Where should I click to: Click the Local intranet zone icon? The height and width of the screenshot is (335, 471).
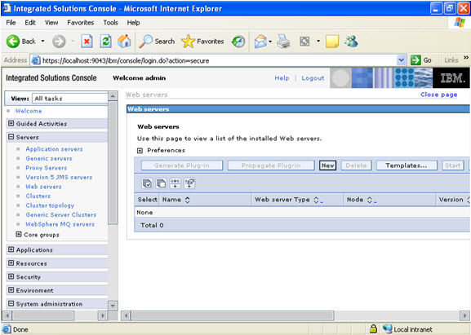387,329
